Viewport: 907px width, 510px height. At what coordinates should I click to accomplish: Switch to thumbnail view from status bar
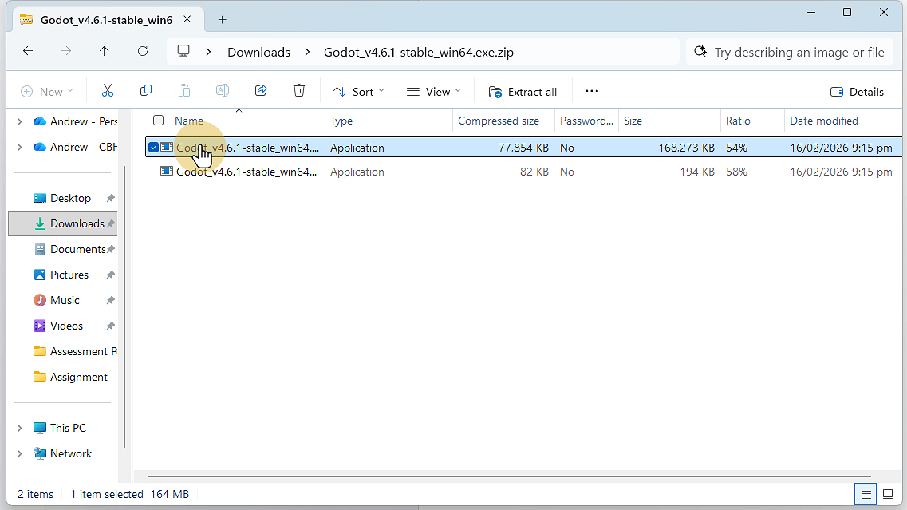[887, 494]
